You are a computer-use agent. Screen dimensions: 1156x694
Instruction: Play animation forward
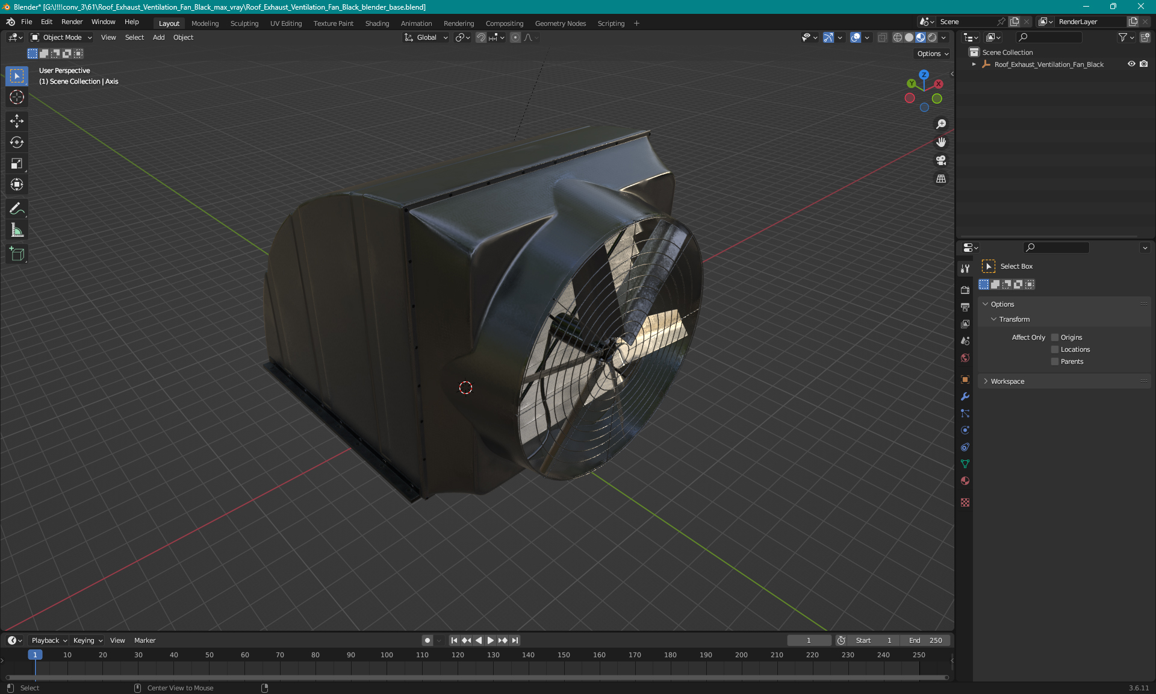pyautogui.click(x=490, y=640)
